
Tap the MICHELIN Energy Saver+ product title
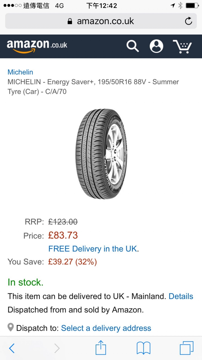pos(93,87)
